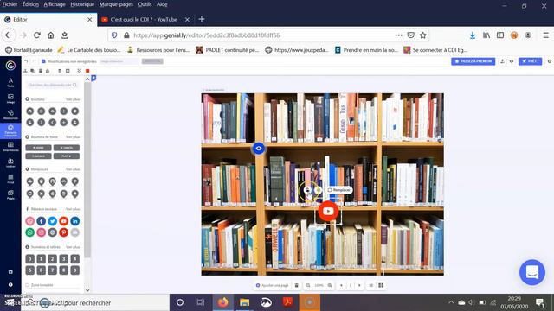
Task: Pick the LinkedIn social network button
Action: tap(75, 221)
